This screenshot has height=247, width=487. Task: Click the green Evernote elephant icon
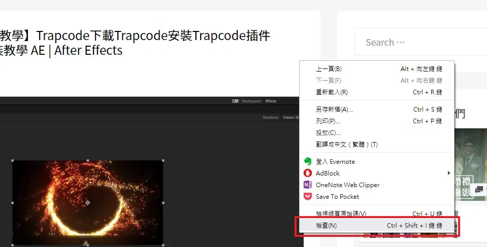click(x=307, y=161)
